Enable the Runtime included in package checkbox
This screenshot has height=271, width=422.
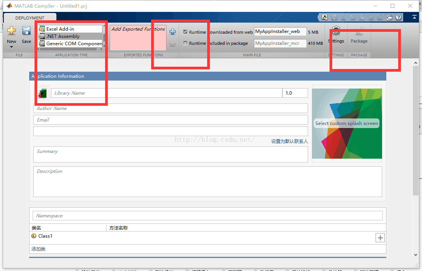pyautogui.click(x=185, y=43)
